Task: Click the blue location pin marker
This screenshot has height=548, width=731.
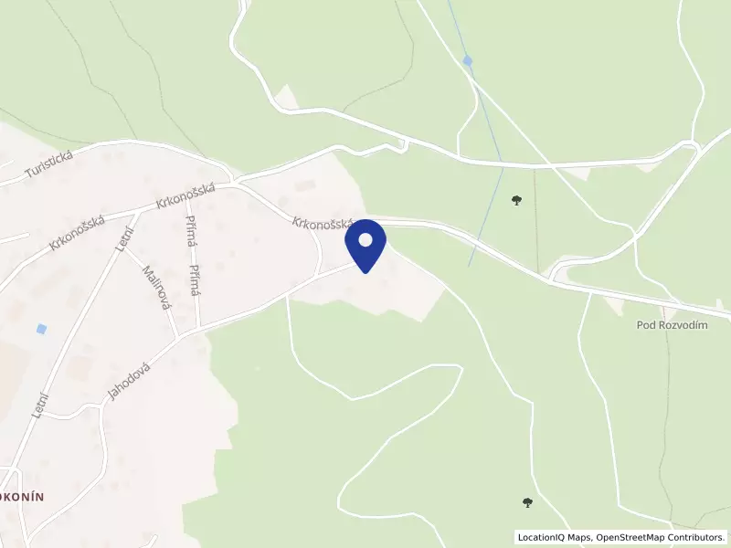Action: click(365, 246)
